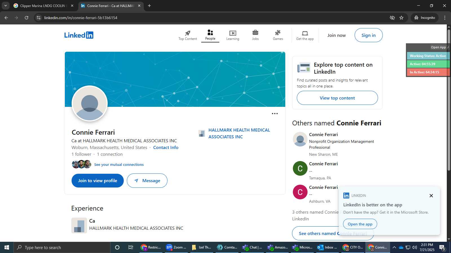The image size is (451, 253).
Task: Click Get the app in nav
Action: tap(305, 35)
